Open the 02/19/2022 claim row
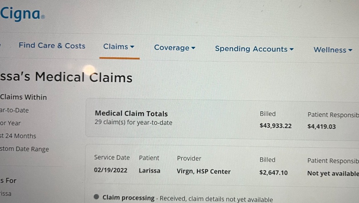This screenshot has height=203, width=359. [110, 170]
